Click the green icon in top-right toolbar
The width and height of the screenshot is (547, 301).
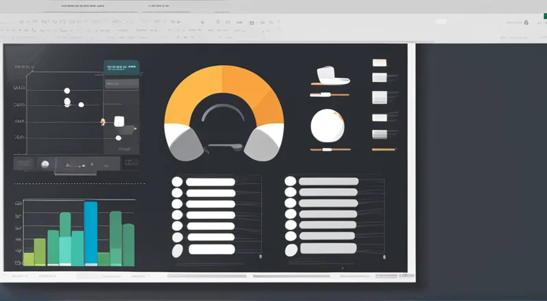(x=525, y=23)
